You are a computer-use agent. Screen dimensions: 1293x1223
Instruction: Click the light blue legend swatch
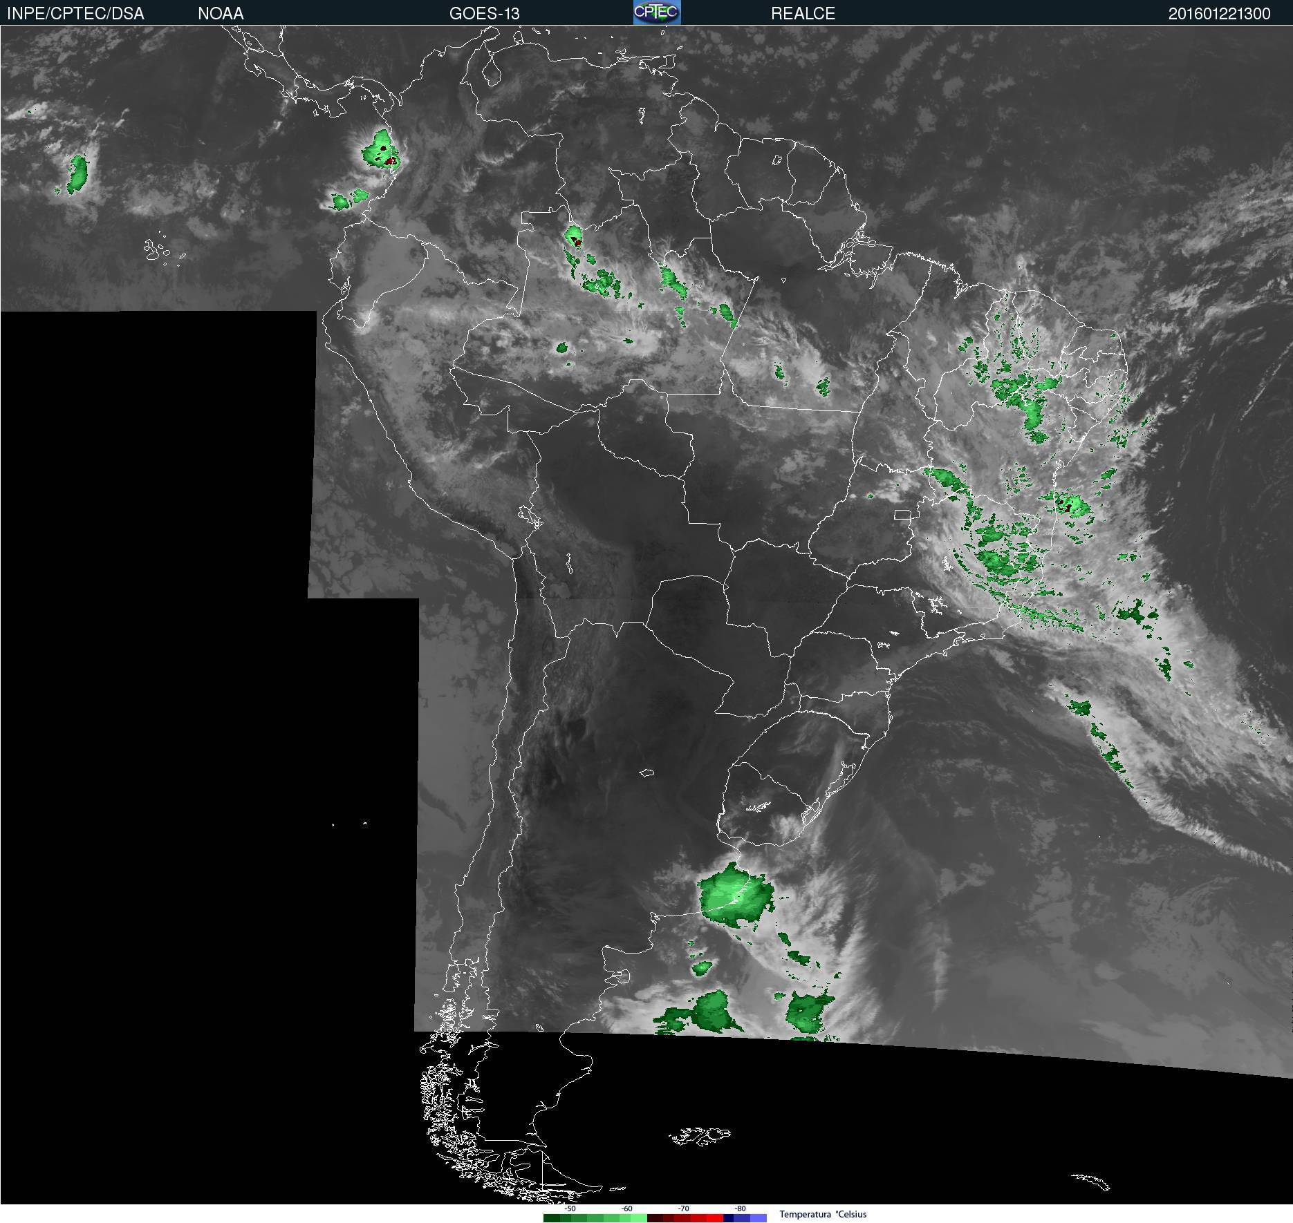click(x=759, y=1218)
